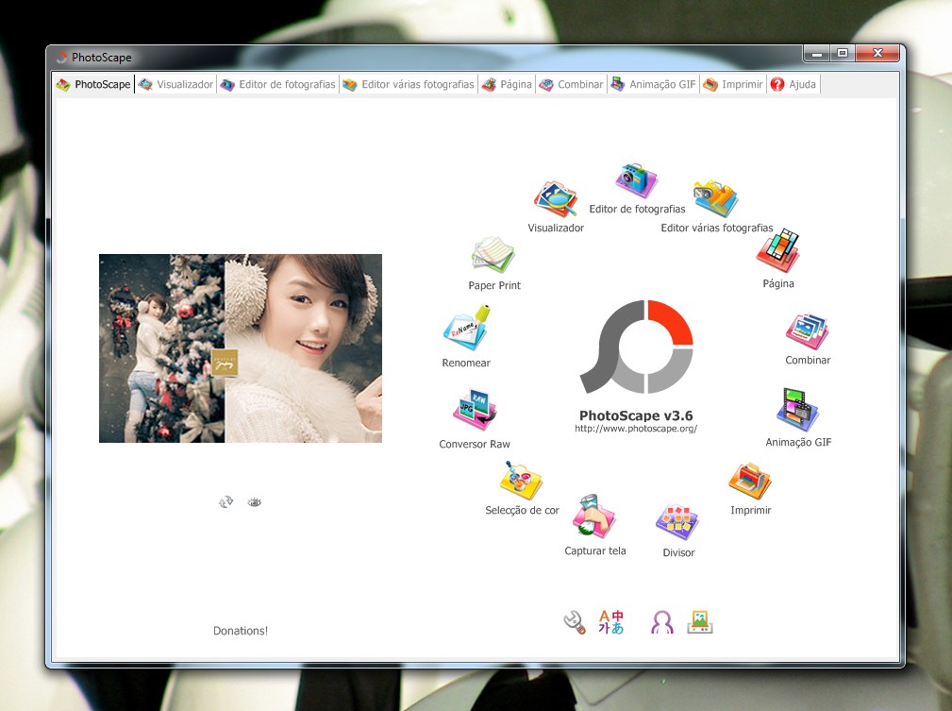This screenshot has width=952, height=711.
Task: Open the Visualizador circular icon
Action: click(x=556, y=198)
